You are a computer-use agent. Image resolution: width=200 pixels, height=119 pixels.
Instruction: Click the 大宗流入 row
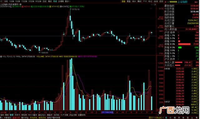[x=181, y=66]
